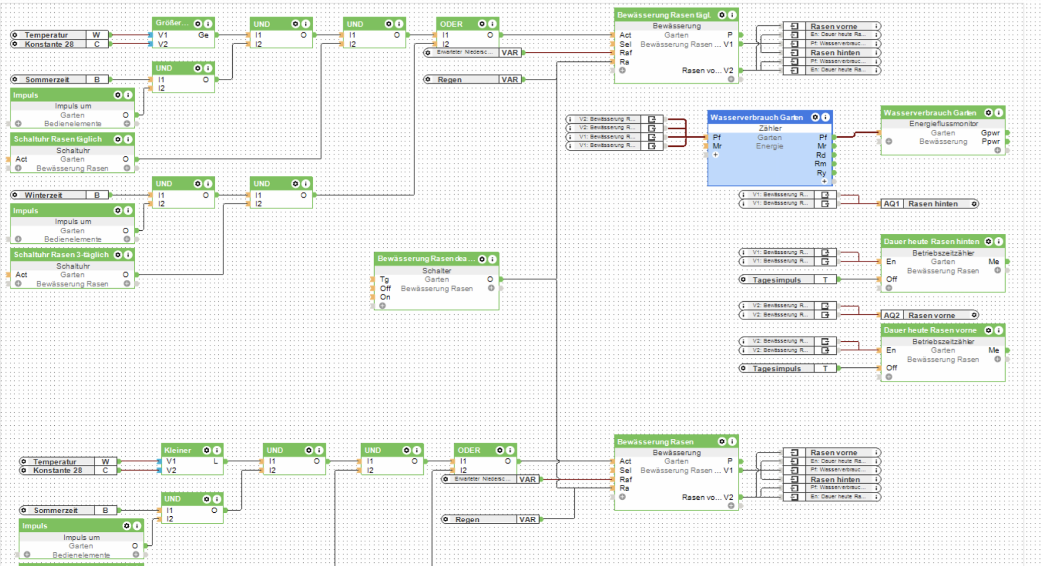
Task: Click settings gear on Sommerzeit input at top
Action: [15, 79]
